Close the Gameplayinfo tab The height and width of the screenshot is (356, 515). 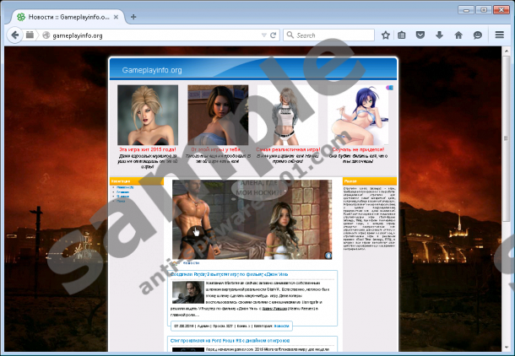[116, 16]
